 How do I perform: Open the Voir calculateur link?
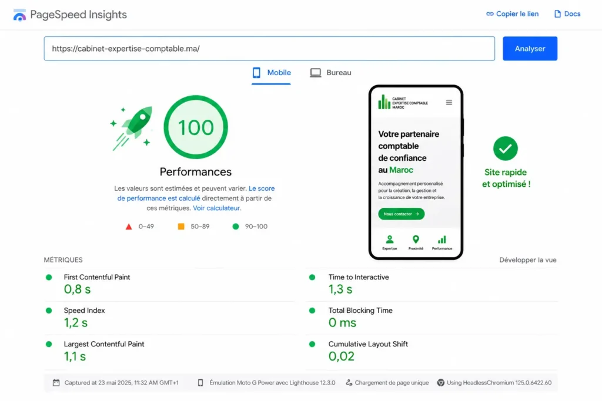tap(216, 208)
